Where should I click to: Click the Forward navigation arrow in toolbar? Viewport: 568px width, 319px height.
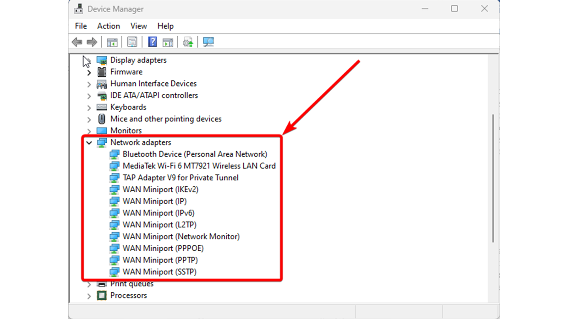tap(91, 42)
